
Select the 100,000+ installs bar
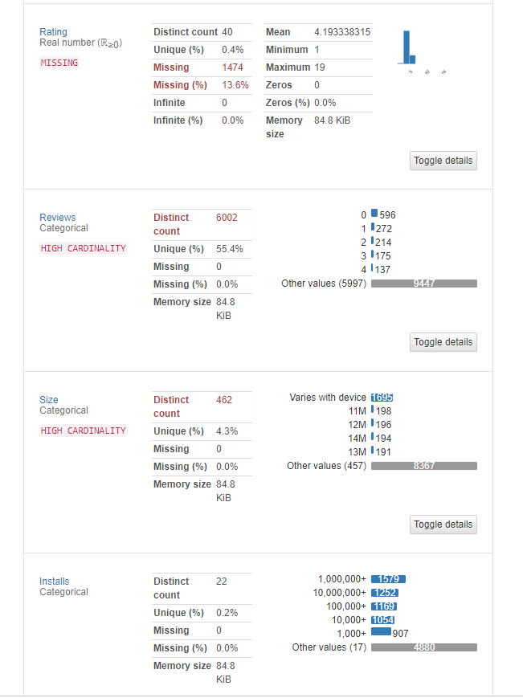[x=383, y=606]
